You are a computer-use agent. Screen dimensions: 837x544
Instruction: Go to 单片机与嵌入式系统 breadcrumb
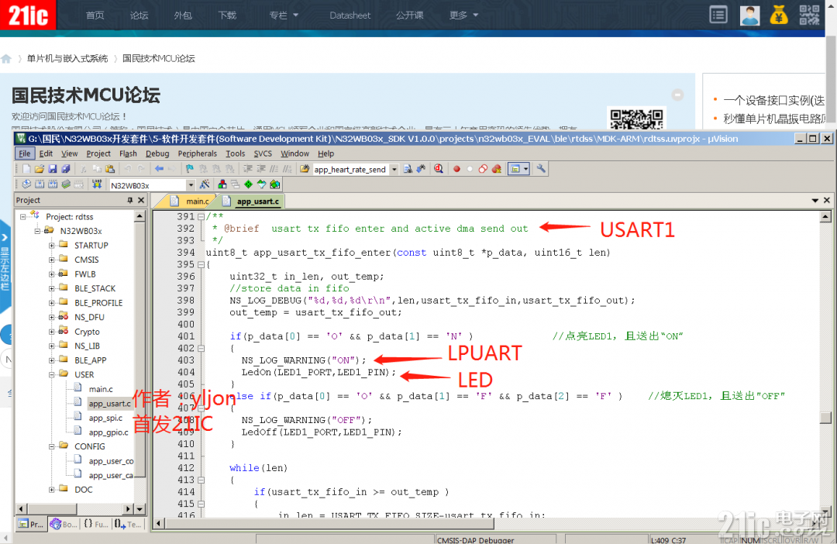click(x=67, y=58)
